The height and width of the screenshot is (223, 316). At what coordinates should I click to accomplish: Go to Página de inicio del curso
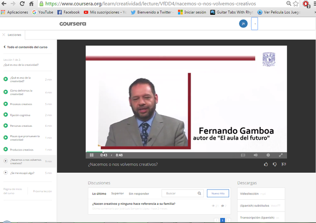pyautogui.click(x=12, y=191)
